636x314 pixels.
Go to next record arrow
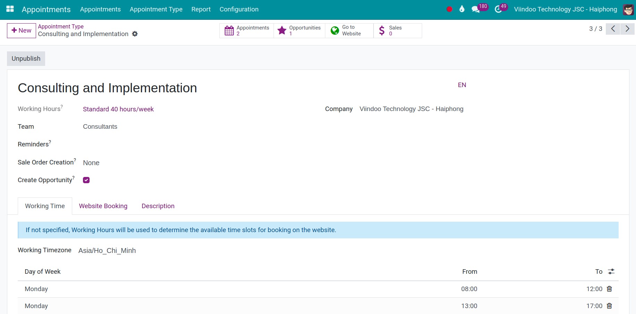(x=627, y=29)
